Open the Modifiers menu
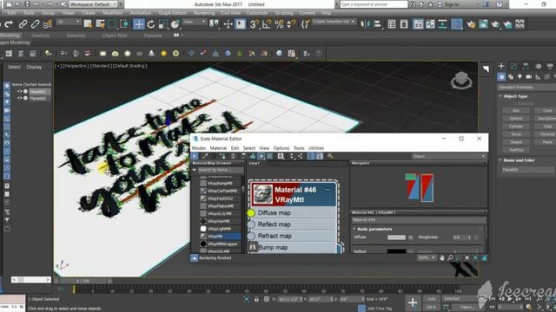556x312 pixels. coord(112,13)
